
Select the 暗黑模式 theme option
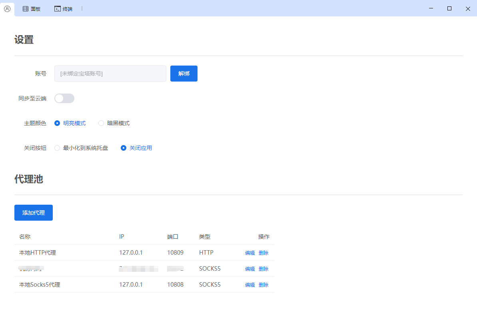click(x=101, y=123)
